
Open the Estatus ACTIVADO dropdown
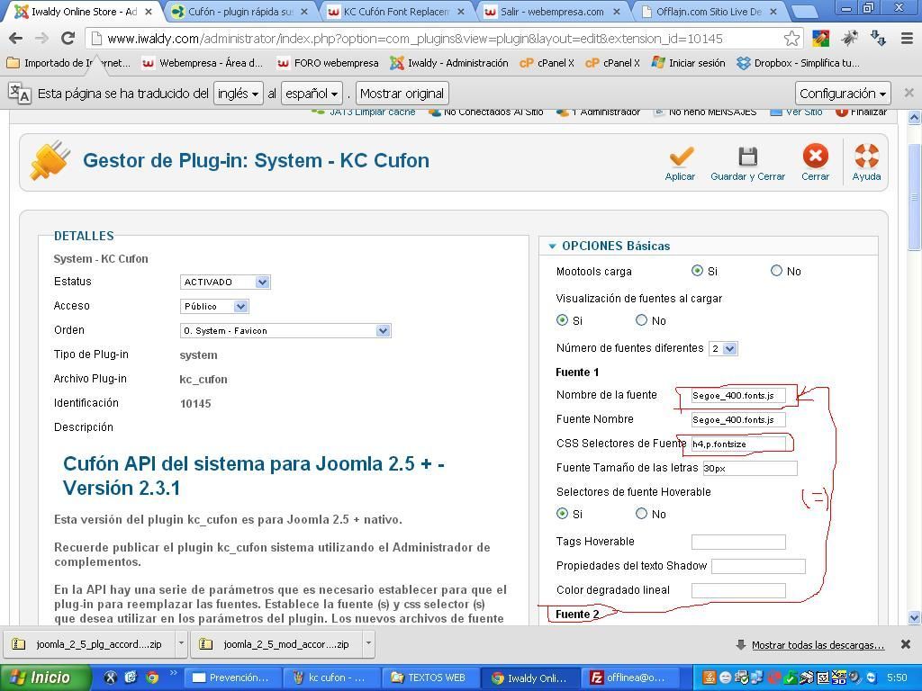tap(225, 282)
